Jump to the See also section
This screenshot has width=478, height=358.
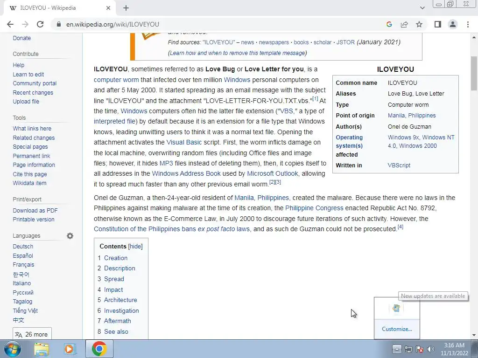[x=116, y=331]
